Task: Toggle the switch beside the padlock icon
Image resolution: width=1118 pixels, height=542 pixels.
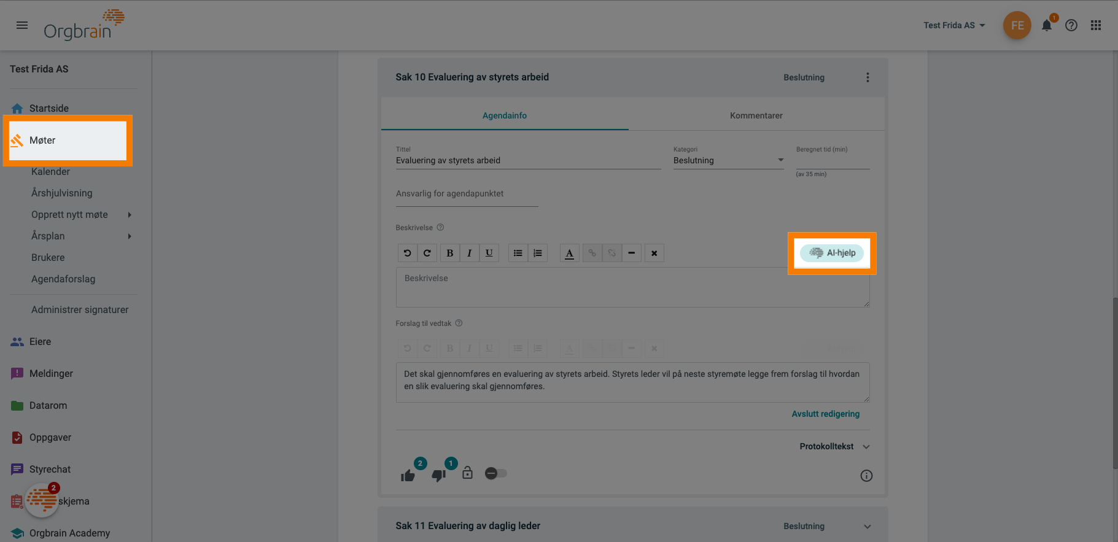Action: 496,473
